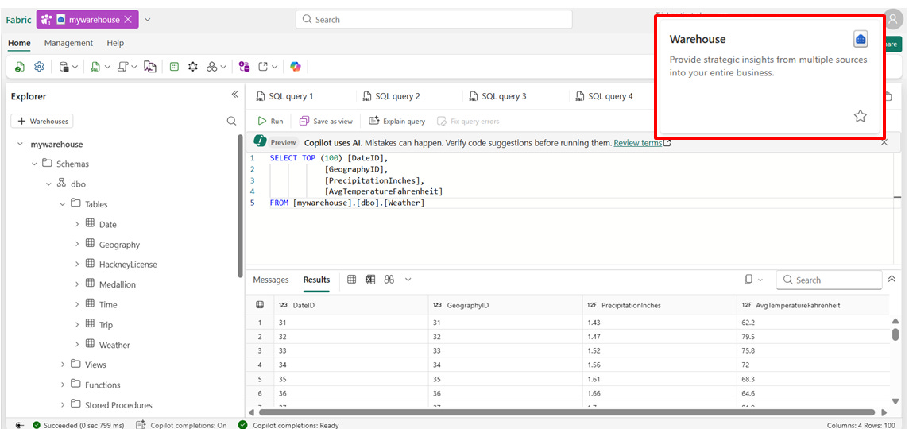This screenshot has width=909, height=429.
Task: Expand the Stored Procedures folder
Action: pyautogui.click(x=63, y=404)
